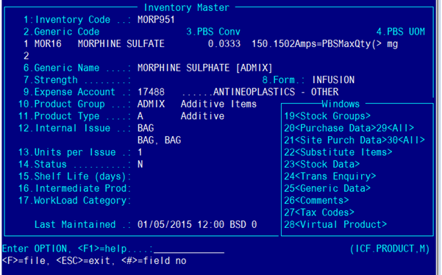Click the Inventory Code value MORP951
442x275 pixels.
point(156,20)
